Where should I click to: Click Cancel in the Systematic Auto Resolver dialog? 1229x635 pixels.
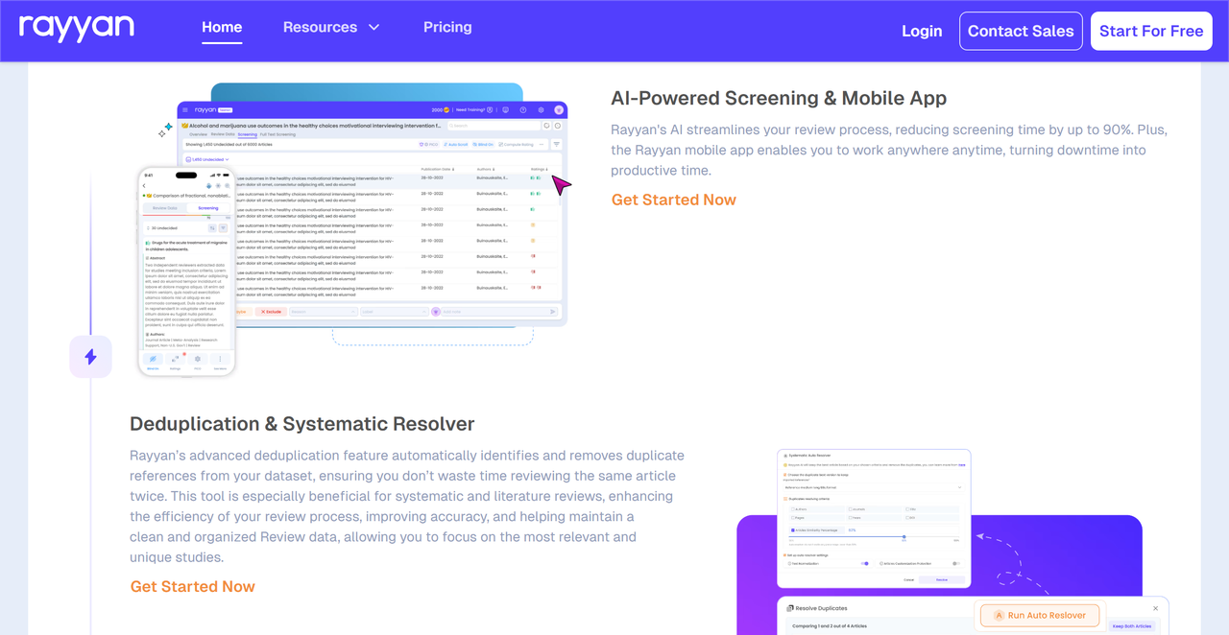908,580
